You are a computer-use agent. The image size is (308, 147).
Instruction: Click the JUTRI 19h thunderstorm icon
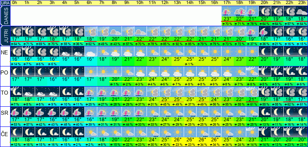click(x=252, y=31)
